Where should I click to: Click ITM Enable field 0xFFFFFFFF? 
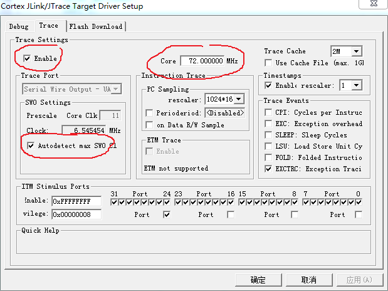click(76, 201)
